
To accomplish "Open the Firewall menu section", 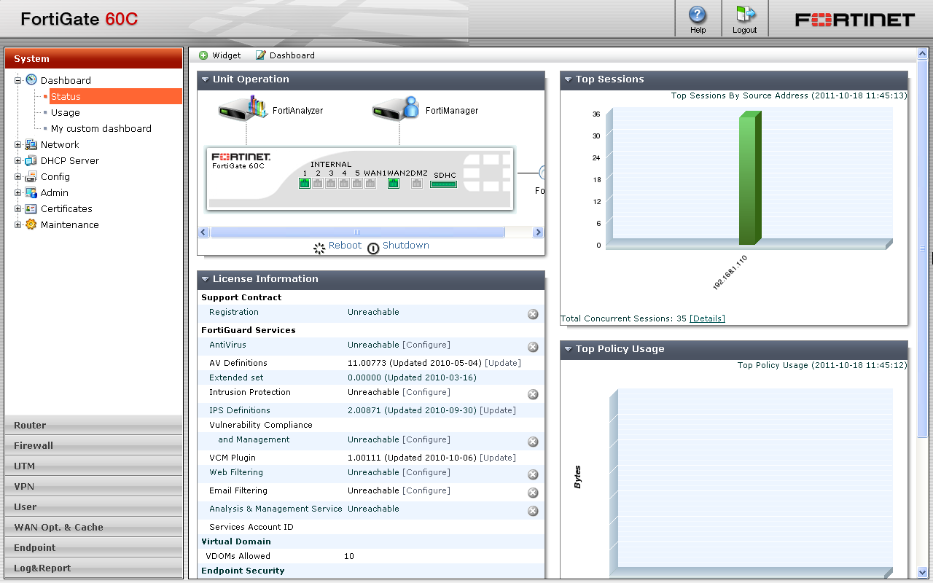I will (x=94, y=445).
